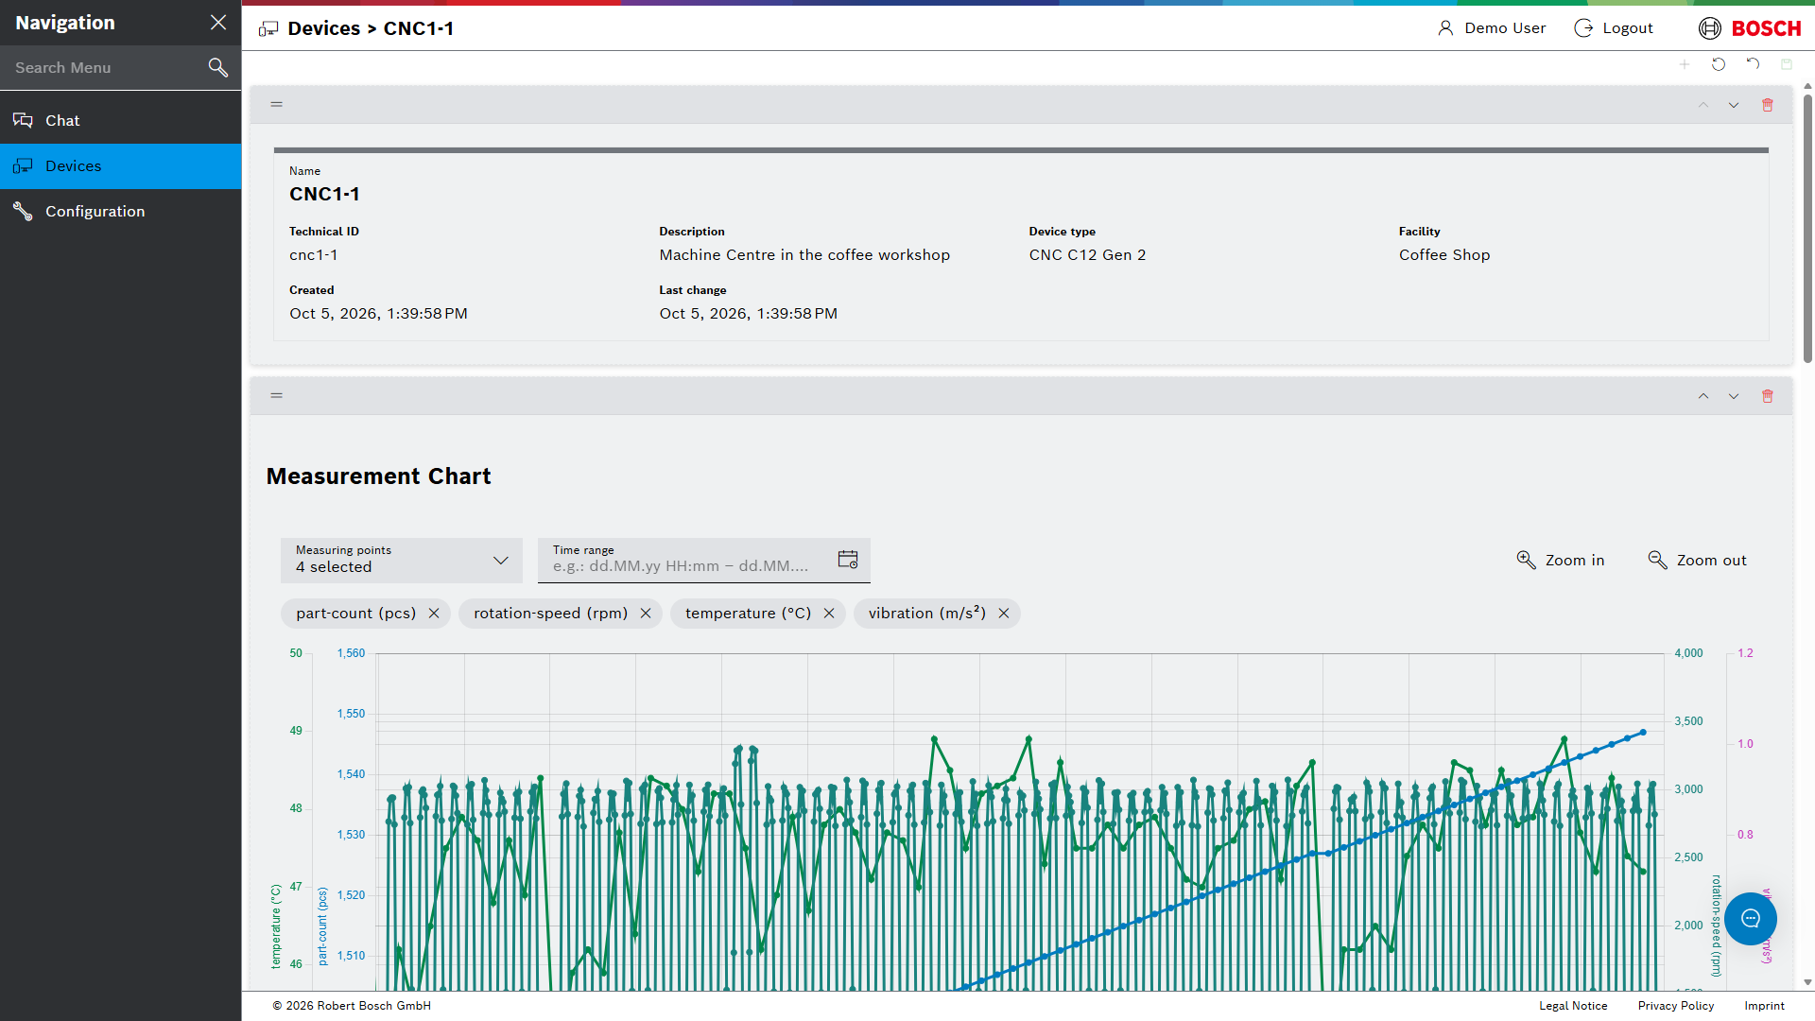This screenshot has width=1815, height=1021.
Task: Delete the device details widget
Action: pos(1768,105)
